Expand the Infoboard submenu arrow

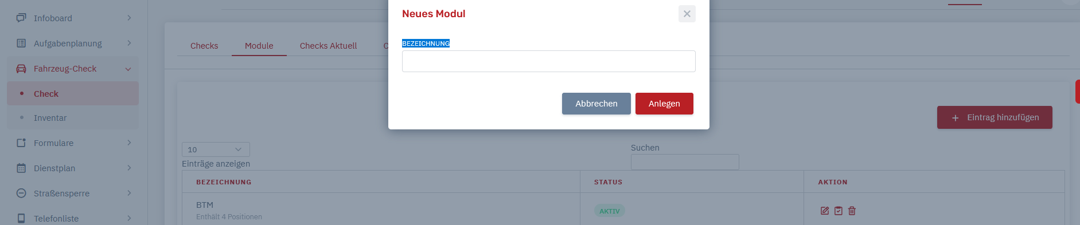click(x=129, y=18)
